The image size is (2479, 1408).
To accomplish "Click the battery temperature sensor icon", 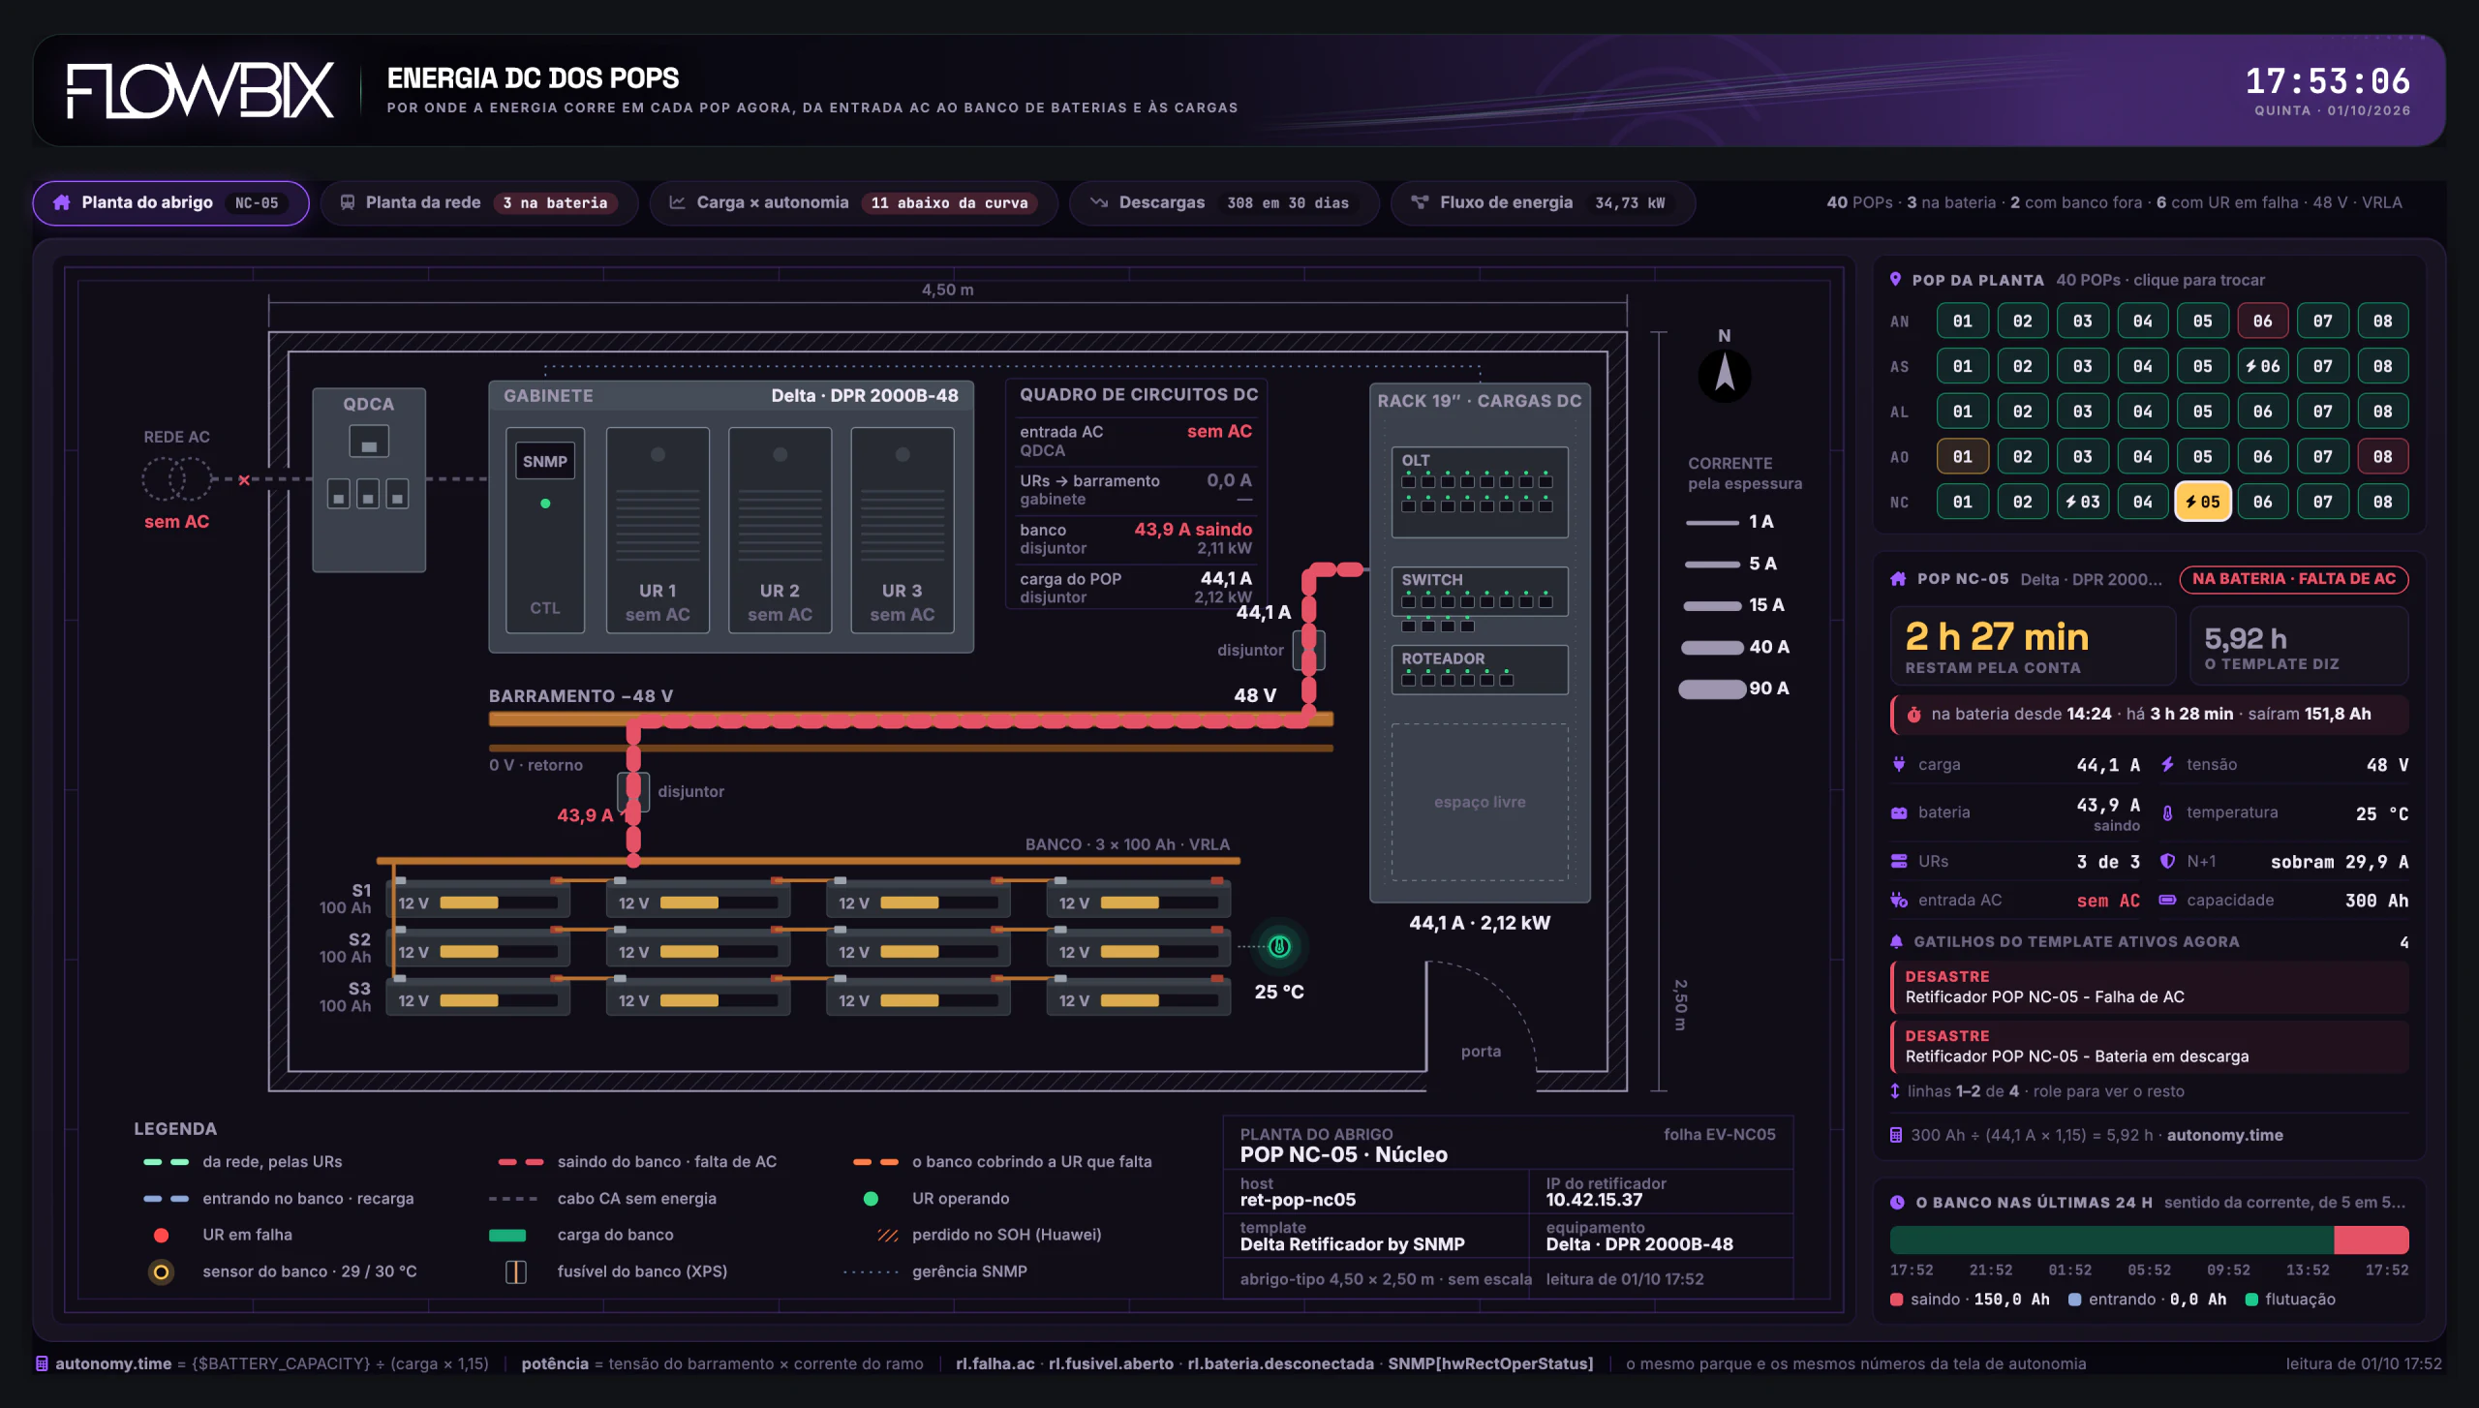I will tap(1279, 946).
